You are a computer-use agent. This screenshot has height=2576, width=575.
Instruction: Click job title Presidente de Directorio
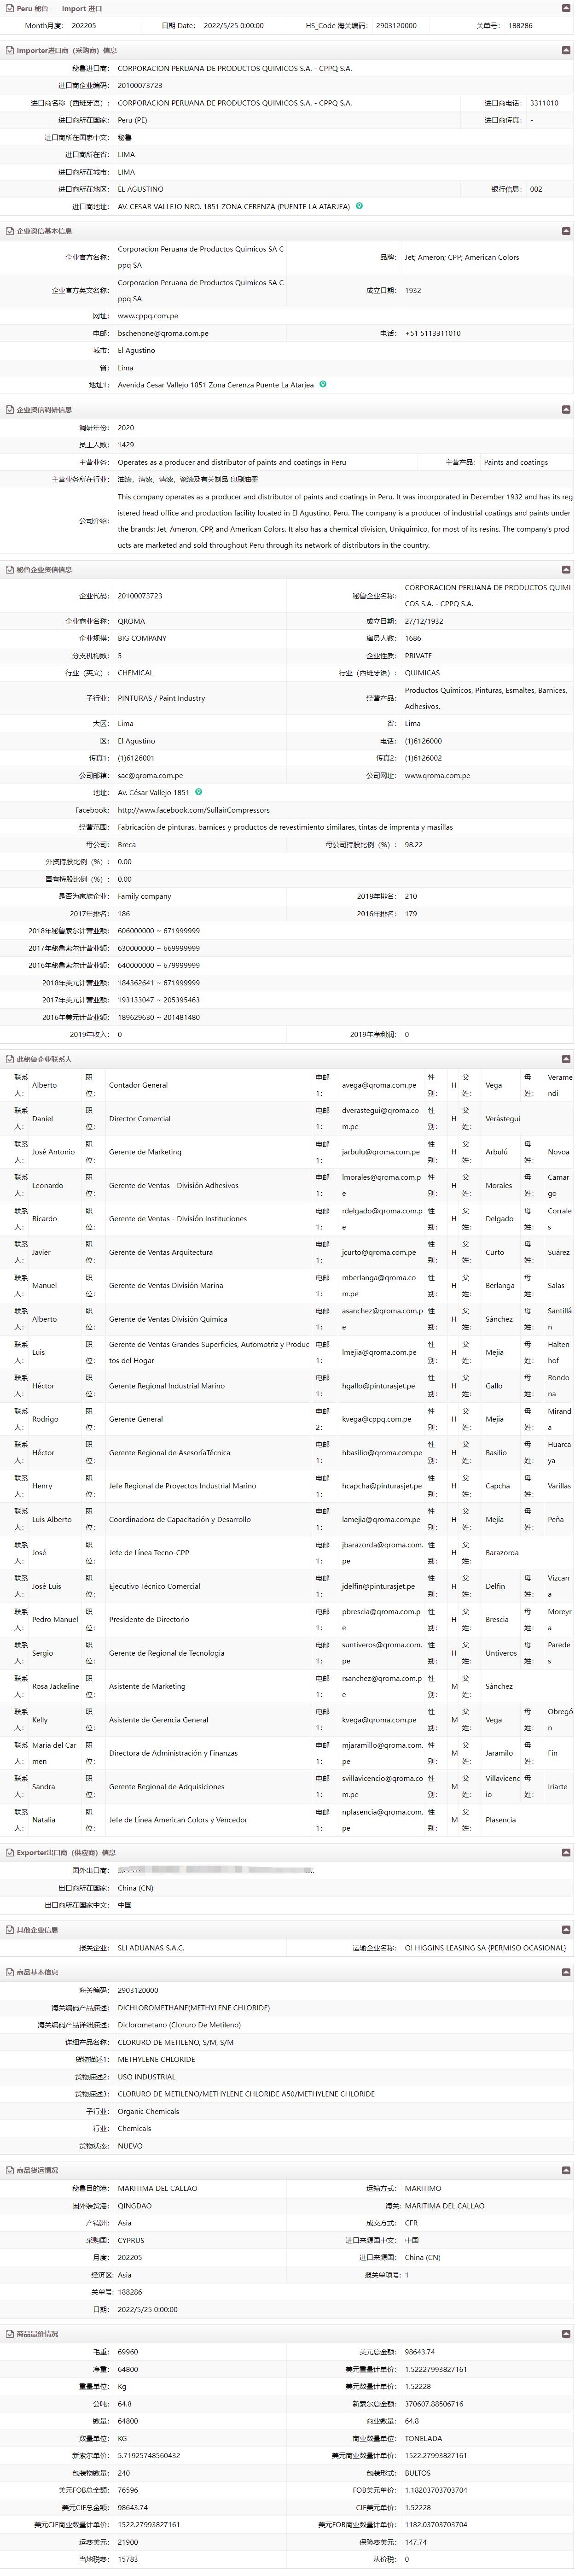pyautogui.click(x=149, y=1619)
